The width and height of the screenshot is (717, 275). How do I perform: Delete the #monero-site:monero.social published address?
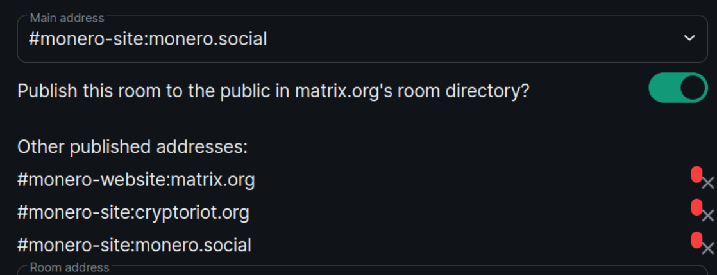(707, 249)
